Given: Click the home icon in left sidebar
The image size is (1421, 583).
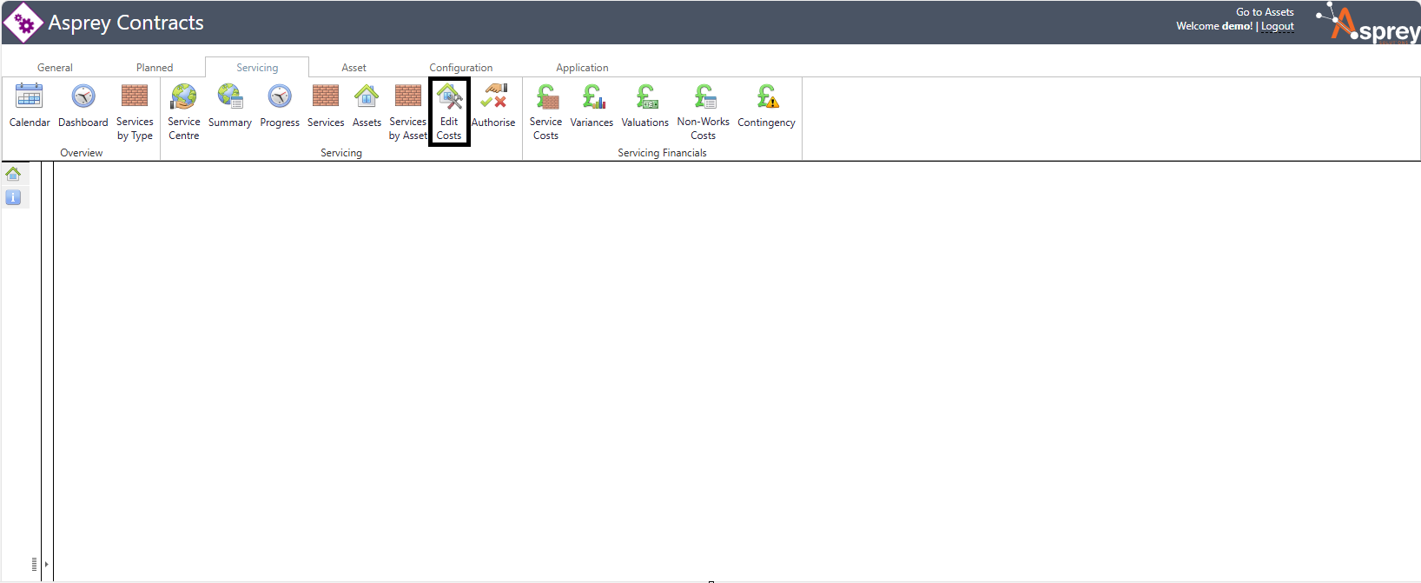Looking at the screenshot, I should (x=13, y=174).
